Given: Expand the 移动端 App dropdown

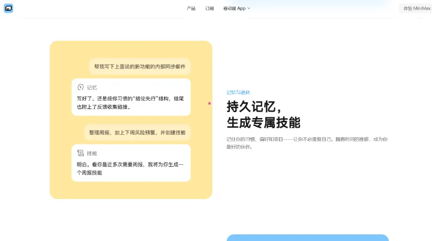Looking at the screenshot, I should pos(236,8).
